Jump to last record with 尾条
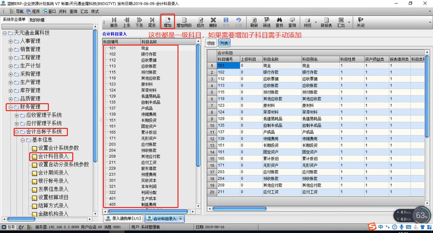Viewport: 433px width, 233px height. (152, 22)
